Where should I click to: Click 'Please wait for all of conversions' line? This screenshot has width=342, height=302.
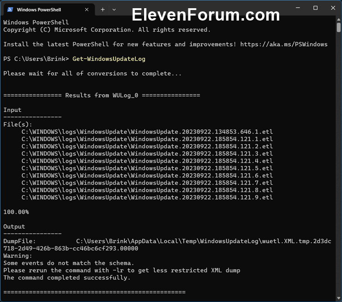tap(92, 73)
